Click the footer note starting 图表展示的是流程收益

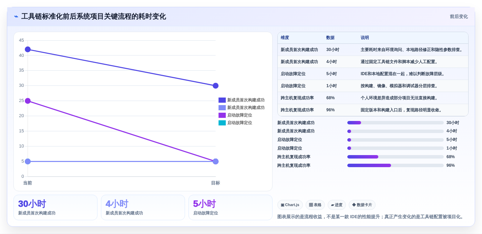click(x=371, y=217)
